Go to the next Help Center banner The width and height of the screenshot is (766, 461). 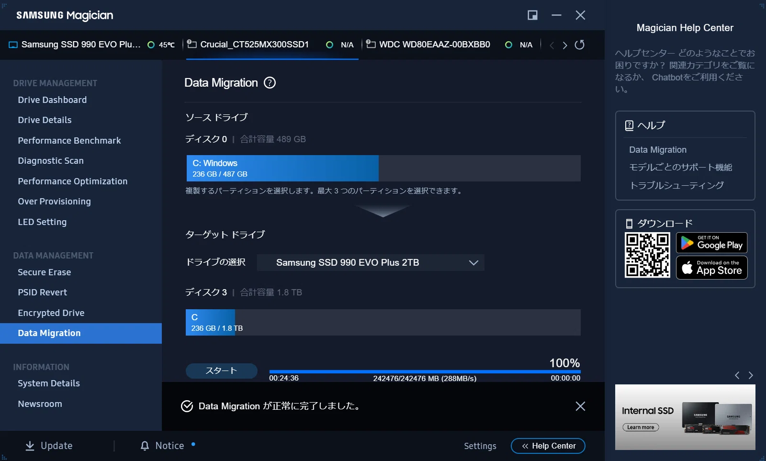coord(751,375)
